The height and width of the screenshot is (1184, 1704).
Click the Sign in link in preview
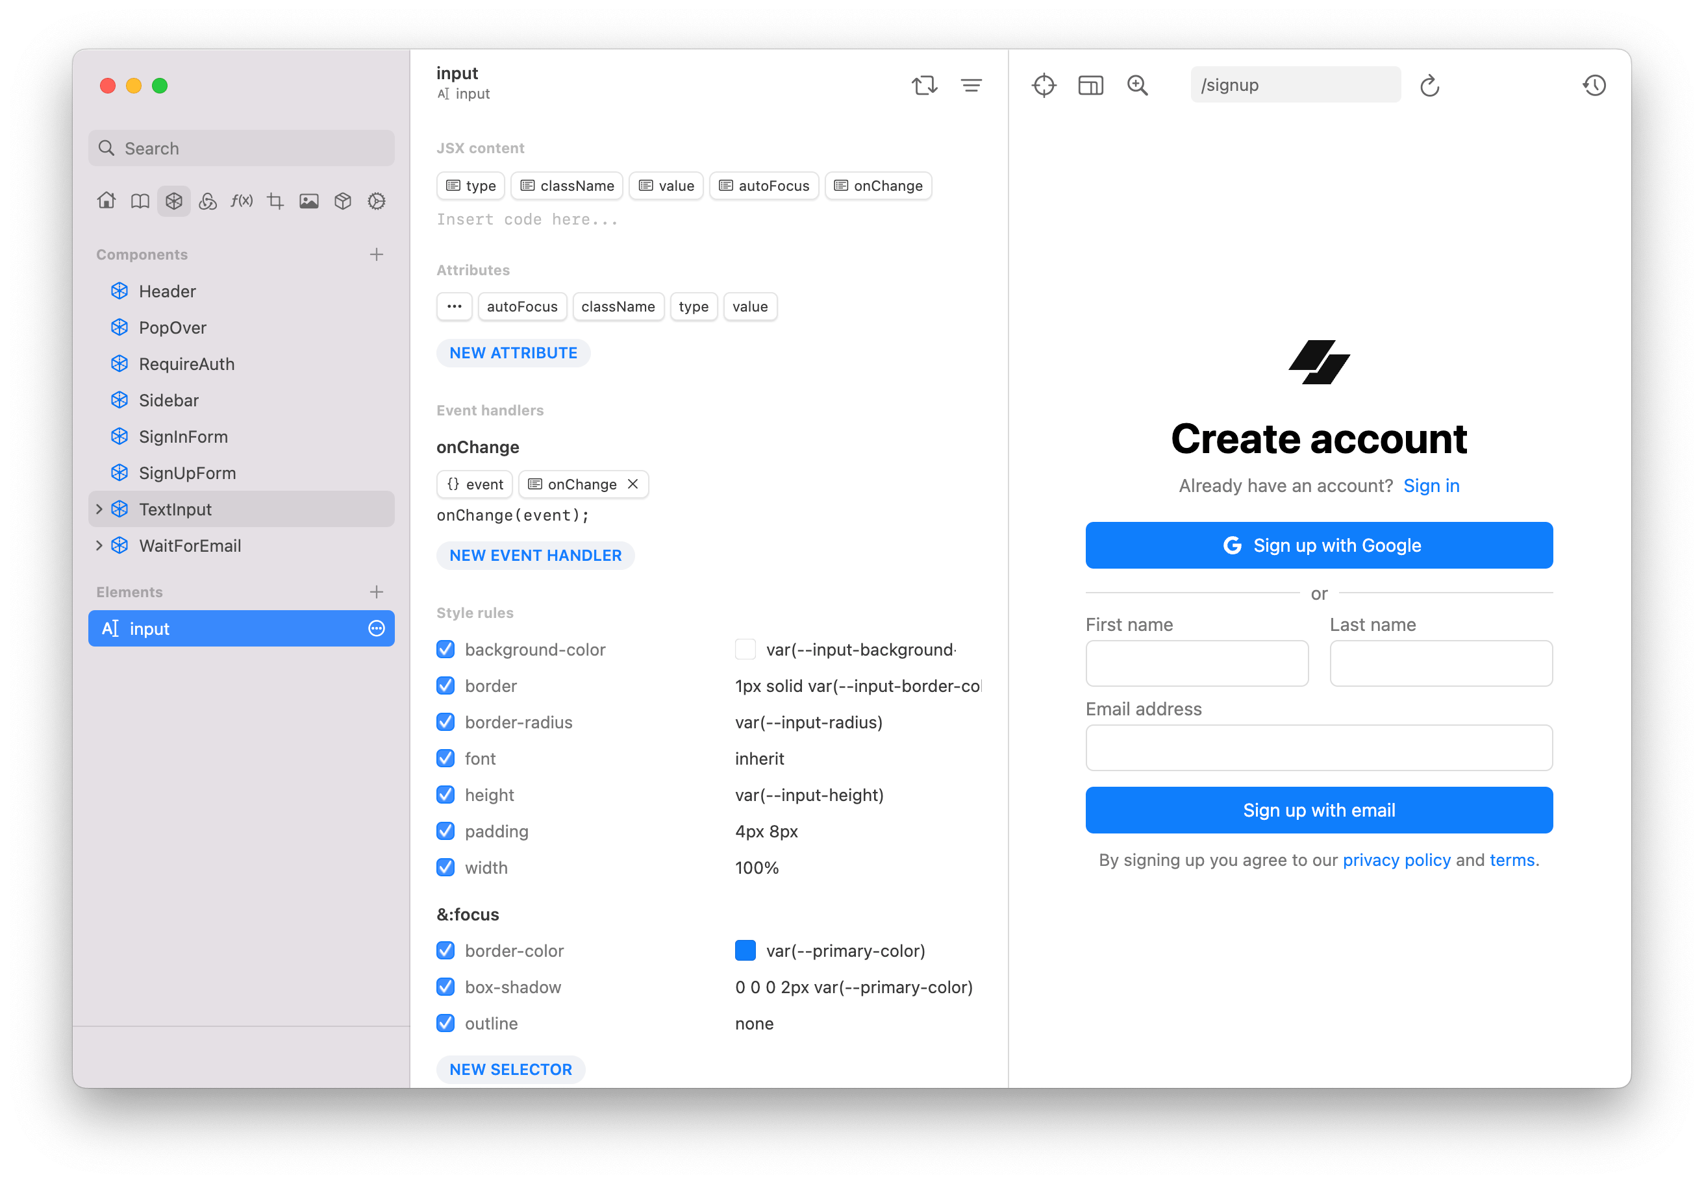(x=1431, y=485)
